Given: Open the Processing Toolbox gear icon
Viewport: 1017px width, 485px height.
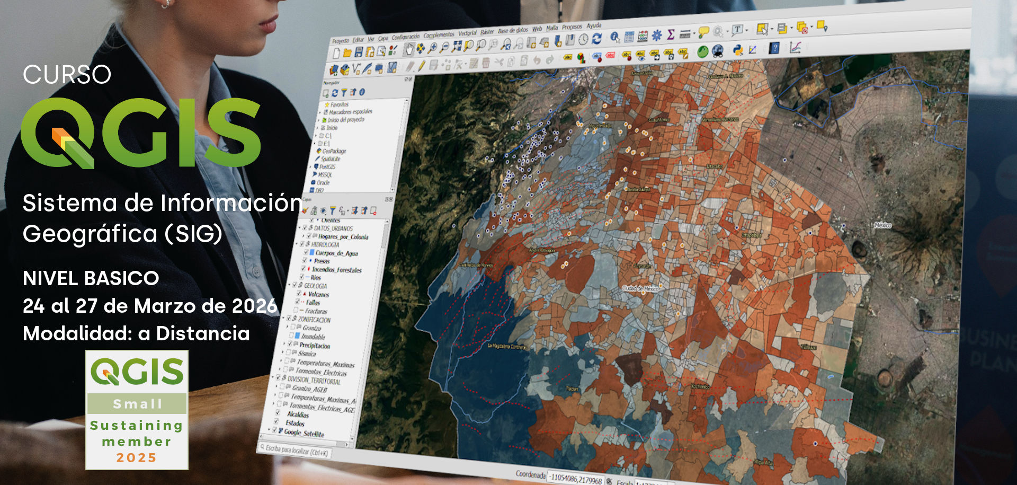Looking at the screenshot, I should (657, 34).
